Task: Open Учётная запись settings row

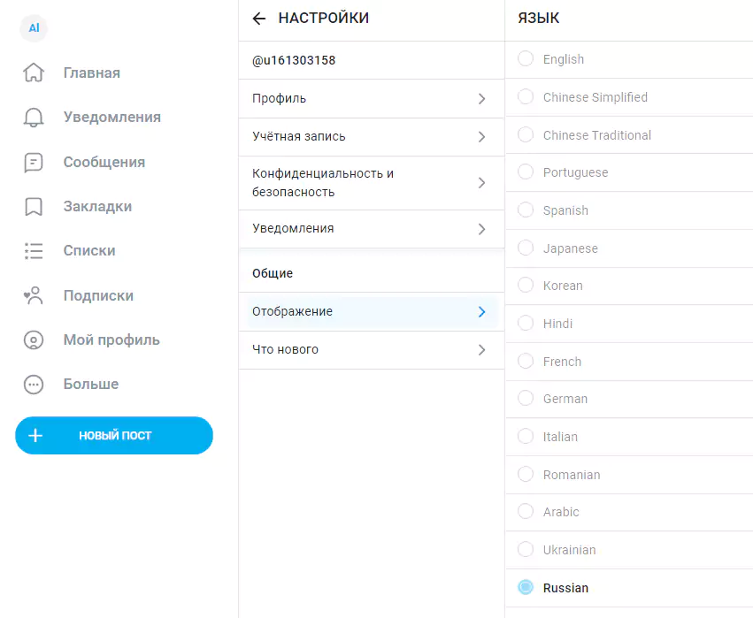Action: click(x=372, y=137)
